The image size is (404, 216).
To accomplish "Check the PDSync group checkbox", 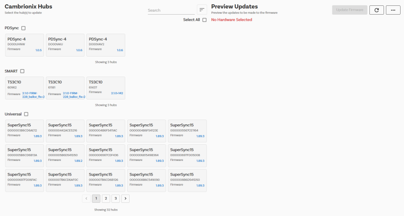I will 23,28.
